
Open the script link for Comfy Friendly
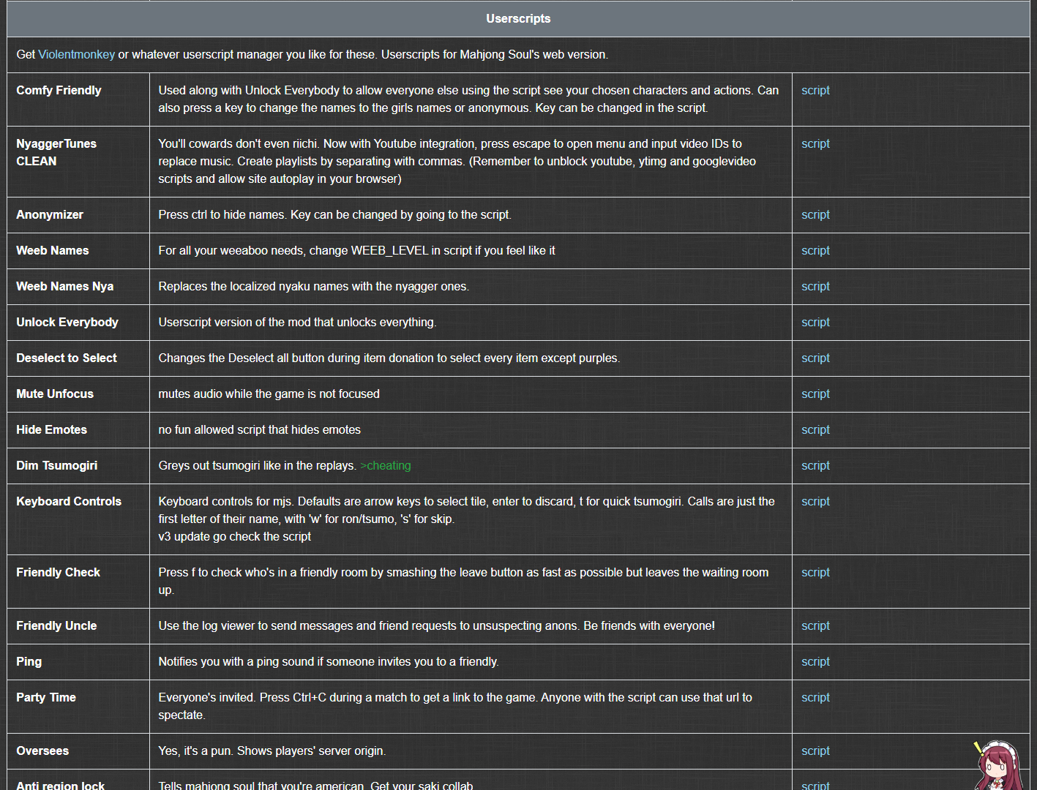click(x=815, y=90)
